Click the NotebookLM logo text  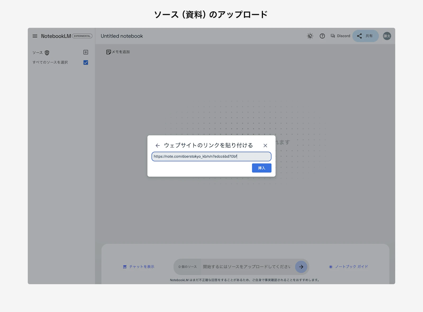(56, 36)
